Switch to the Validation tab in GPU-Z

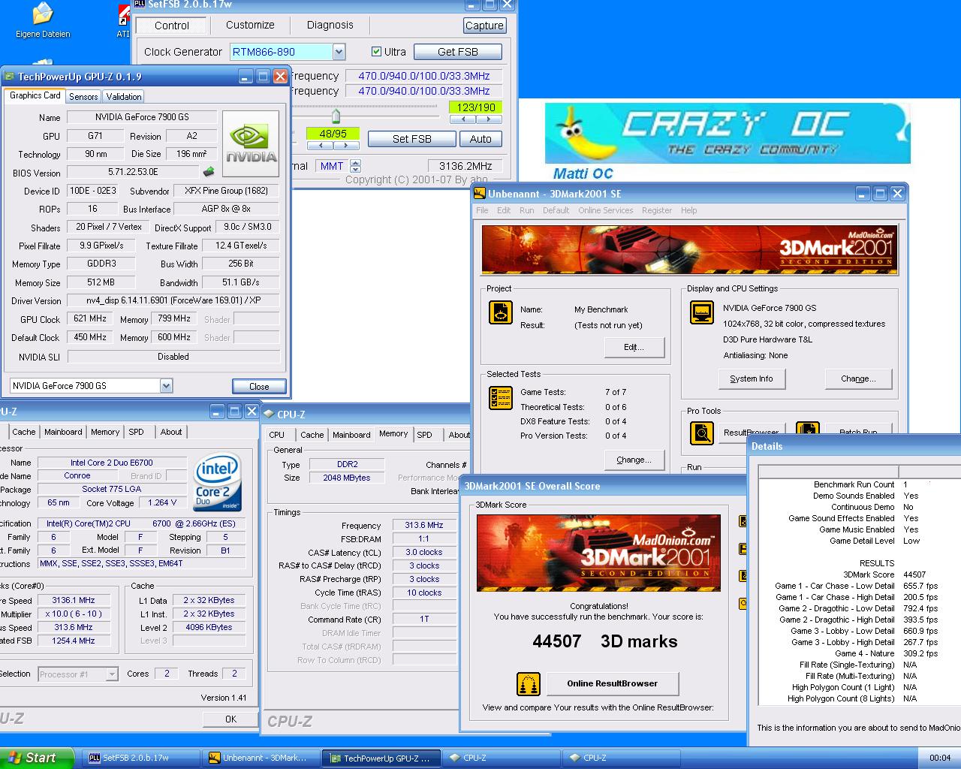pyautogui.click(x=124, y=97)
